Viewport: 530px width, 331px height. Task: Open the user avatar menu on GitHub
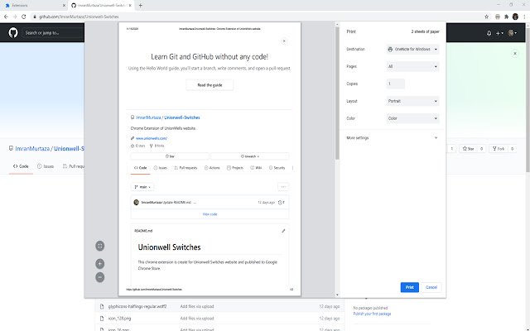(x=513, y=33)
